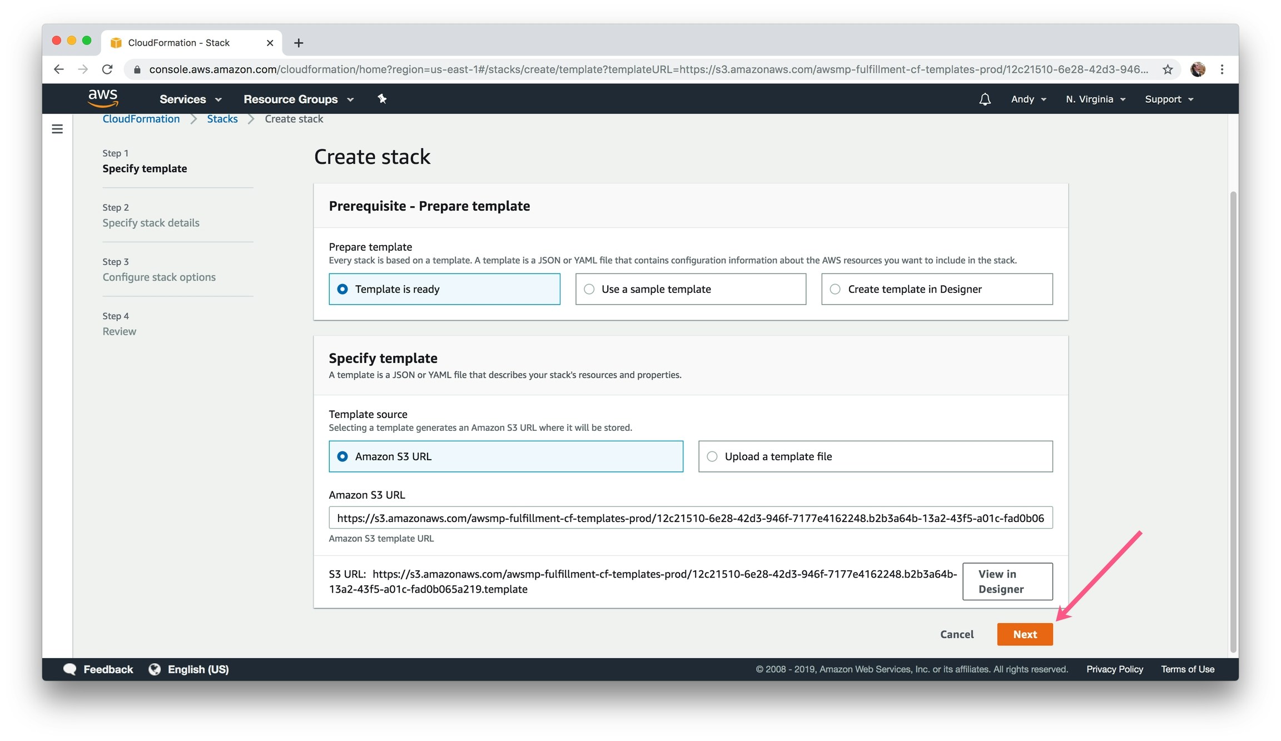Click the Create stack breadcrumb text
This screenshot has width=1281, height=741.
[294, 119]
